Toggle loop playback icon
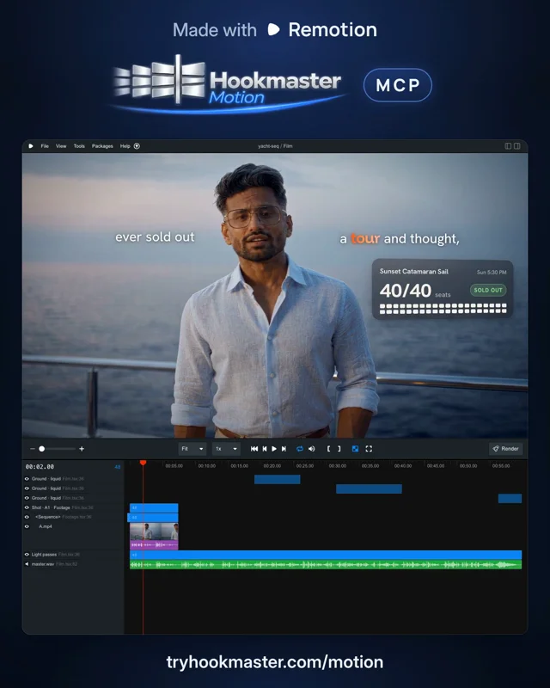 coord(300,449)
